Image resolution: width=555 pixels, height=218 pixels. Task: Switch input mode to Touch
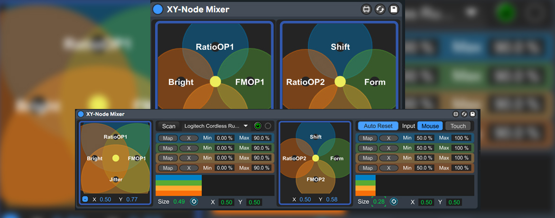pyautogui.click(x=458, y=126)
